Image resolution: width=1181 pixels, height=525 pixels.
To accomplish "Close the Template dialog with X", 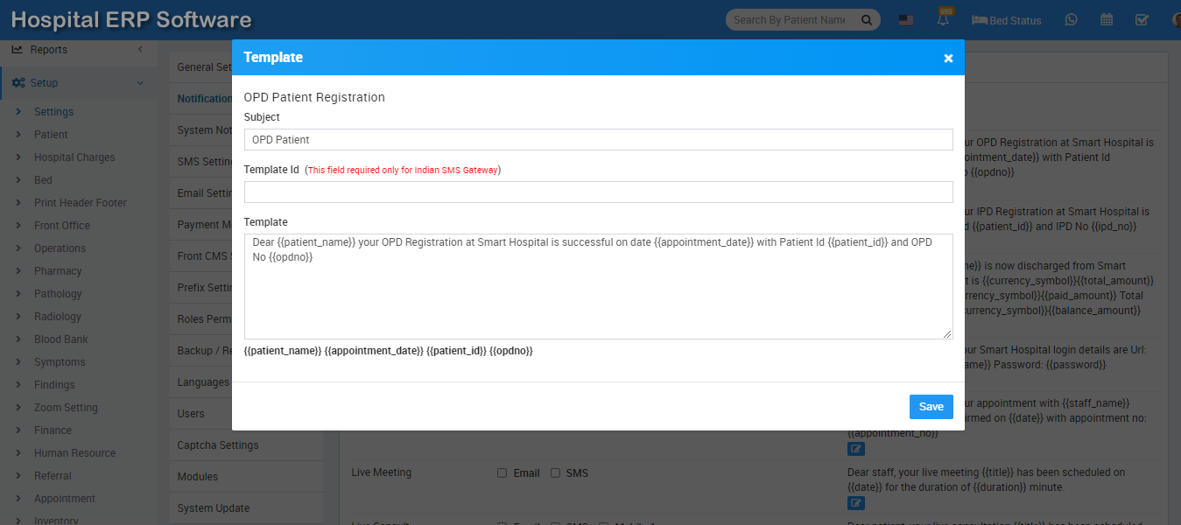I will (948, 58).
